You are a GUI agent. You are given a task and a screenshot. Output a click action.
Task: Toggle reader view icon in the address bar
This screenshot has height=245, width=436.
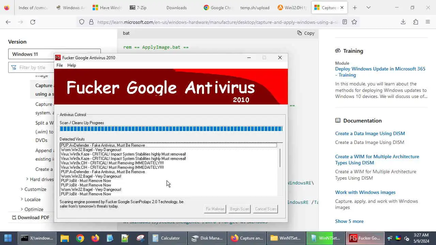[345, 22]
